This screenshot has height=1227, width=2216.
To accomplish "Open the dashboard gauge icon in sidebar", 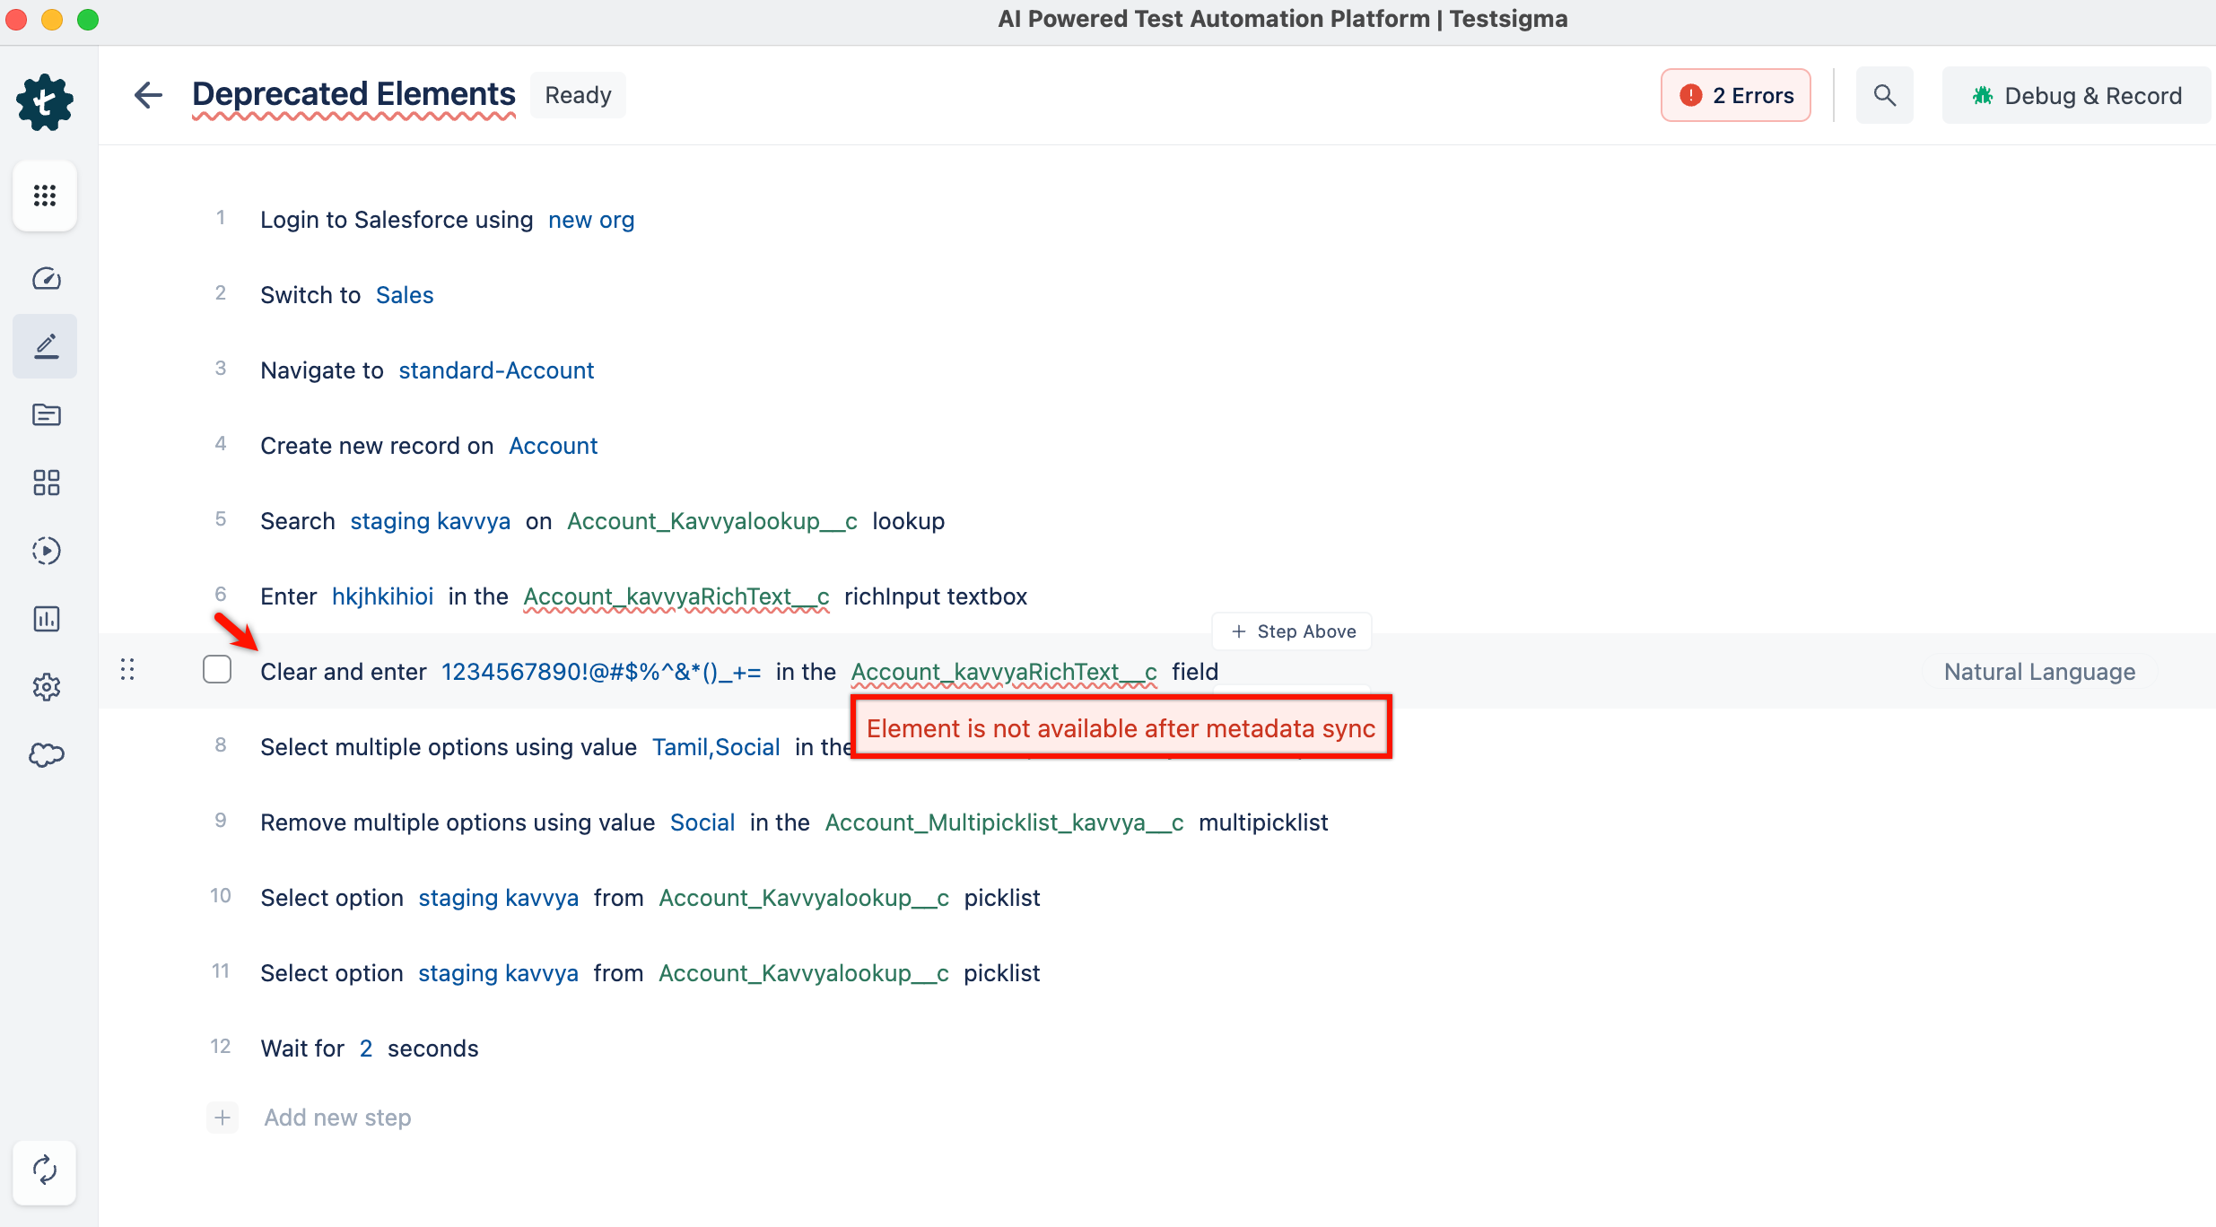I will [x=46, y=279].
